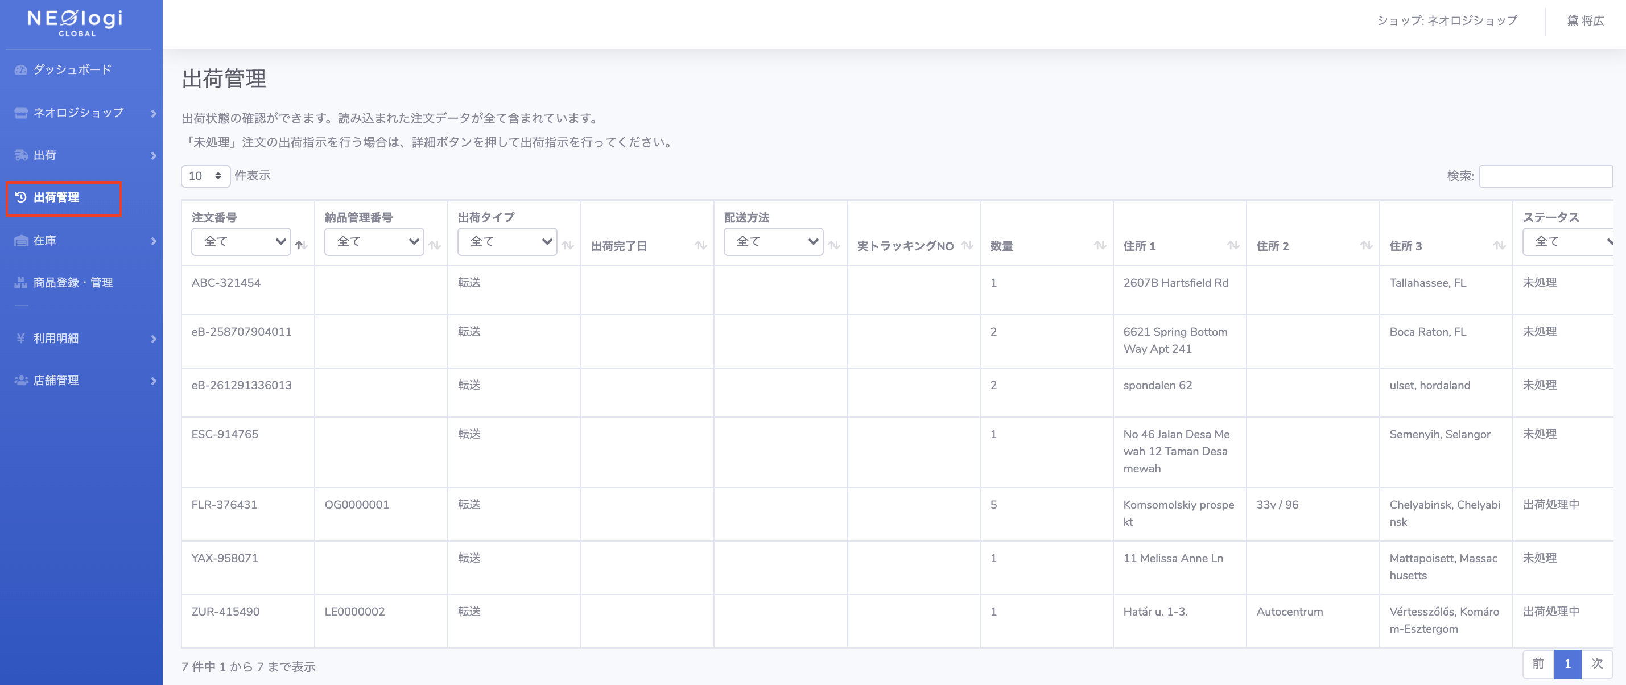Sort by 住所 3 using its sort arrows
Screen dimensions: 1626x685
pos(1500,245)
